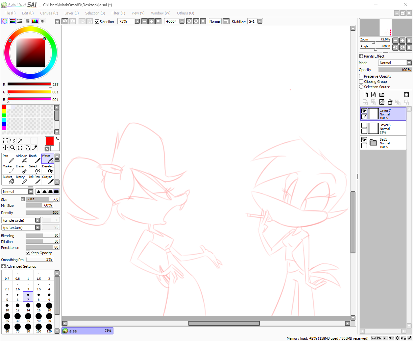Enable Clipping Group
Screen dimensions: 413x341
pos(361,82)
